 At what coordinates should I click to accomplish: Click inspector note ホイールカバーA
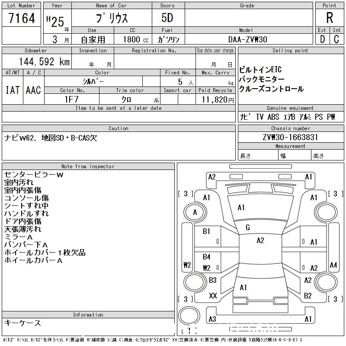tap(33, 260)
